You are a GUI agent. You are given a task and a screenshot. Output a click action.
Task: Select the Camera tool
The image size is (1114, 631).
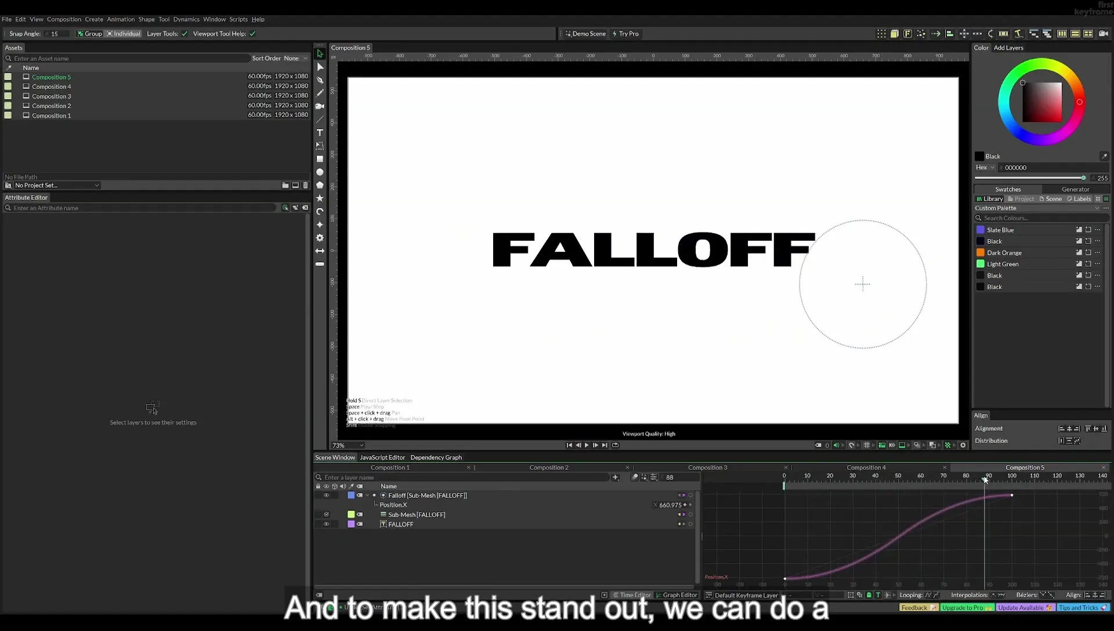[x=320, y=106]
